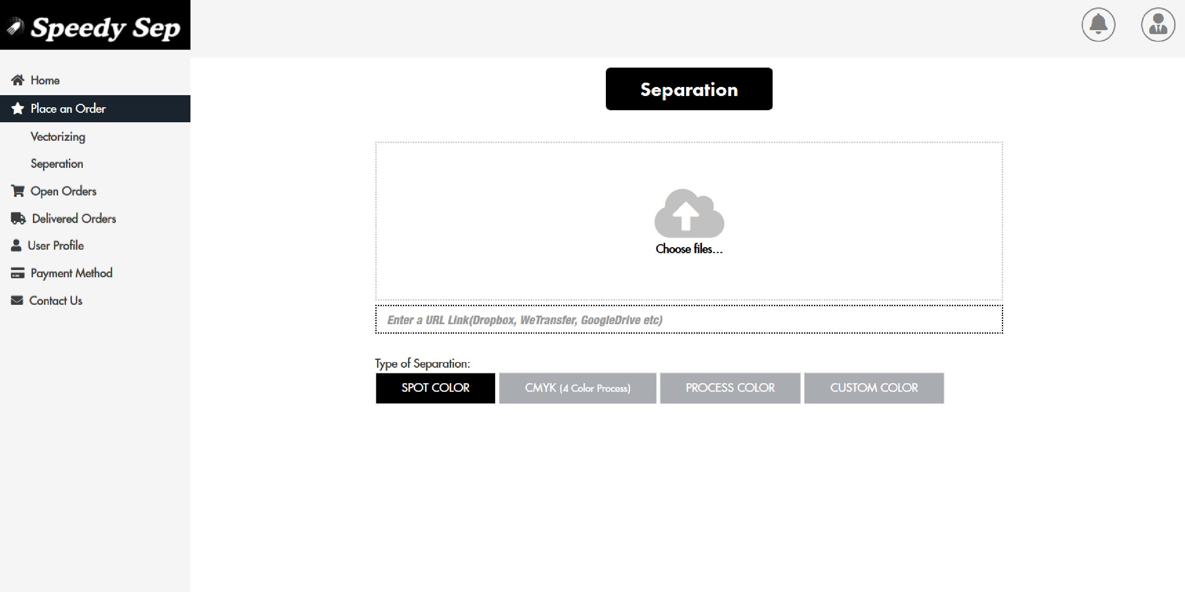The width and height of the screenshot is (1185, 592).
Task: Select PROCESS COLOR separation type
Action: click(730, 388)
